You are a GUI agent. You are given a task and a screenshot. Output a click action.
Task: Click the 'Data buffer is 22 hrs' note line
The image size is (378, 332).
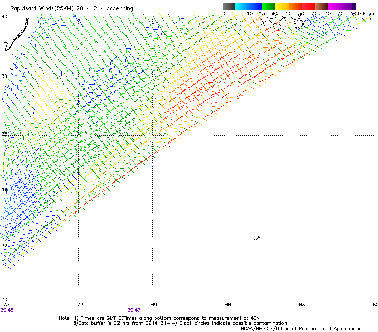click(180, 323)
